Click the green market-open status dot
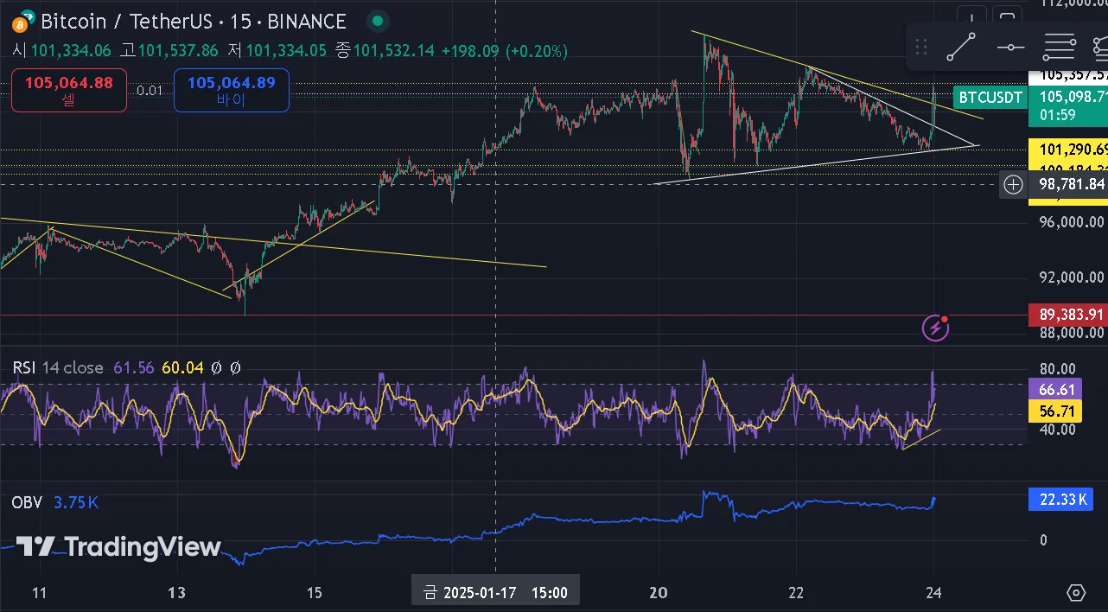 point(377,21)
